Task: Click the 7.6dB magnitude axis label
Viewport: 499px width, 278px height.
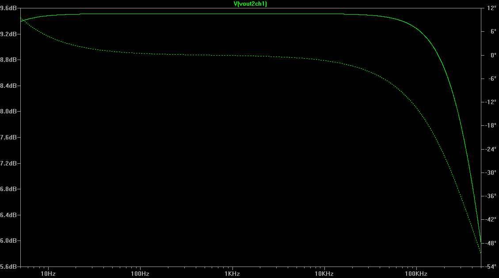Action: tap(8, 138)
